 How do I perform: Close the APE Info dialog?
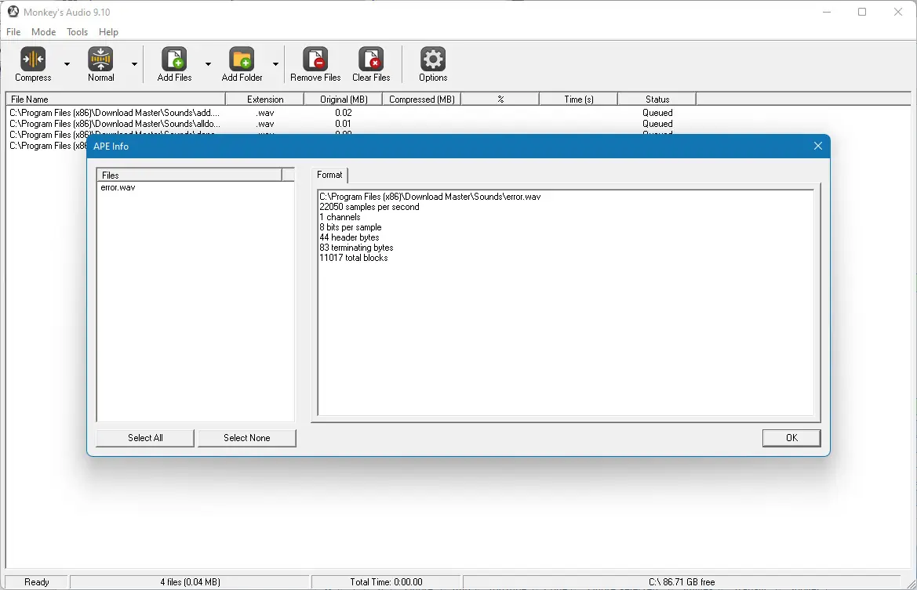[x=817, y=146]
